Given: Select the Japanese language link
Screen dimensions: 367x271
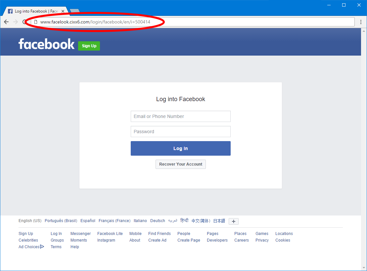Looking at the screenshot, I should [x=219, y=221].
